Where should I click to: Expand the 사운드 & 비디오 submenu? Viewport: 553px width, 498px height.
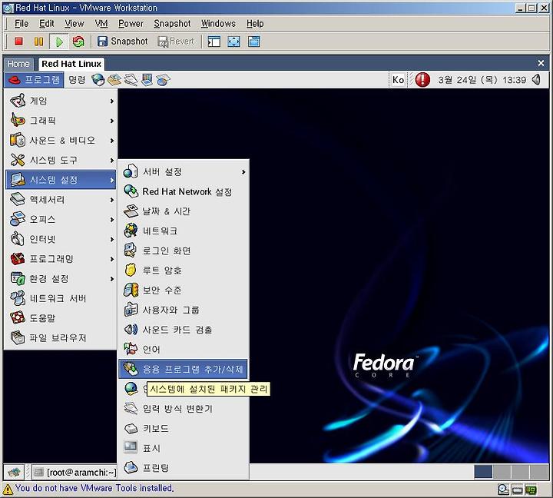tap(61, 141)
